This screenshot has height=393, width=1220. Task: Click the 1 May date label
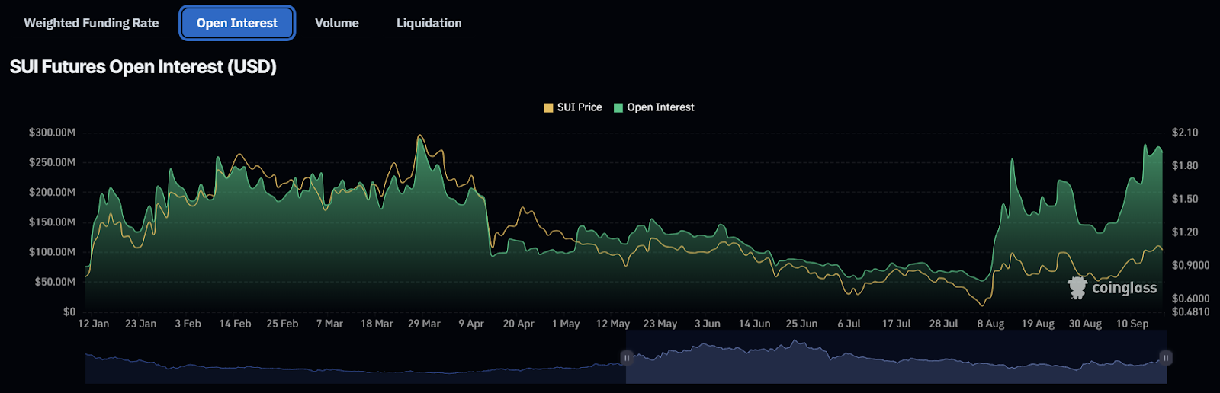click(566, 324)
